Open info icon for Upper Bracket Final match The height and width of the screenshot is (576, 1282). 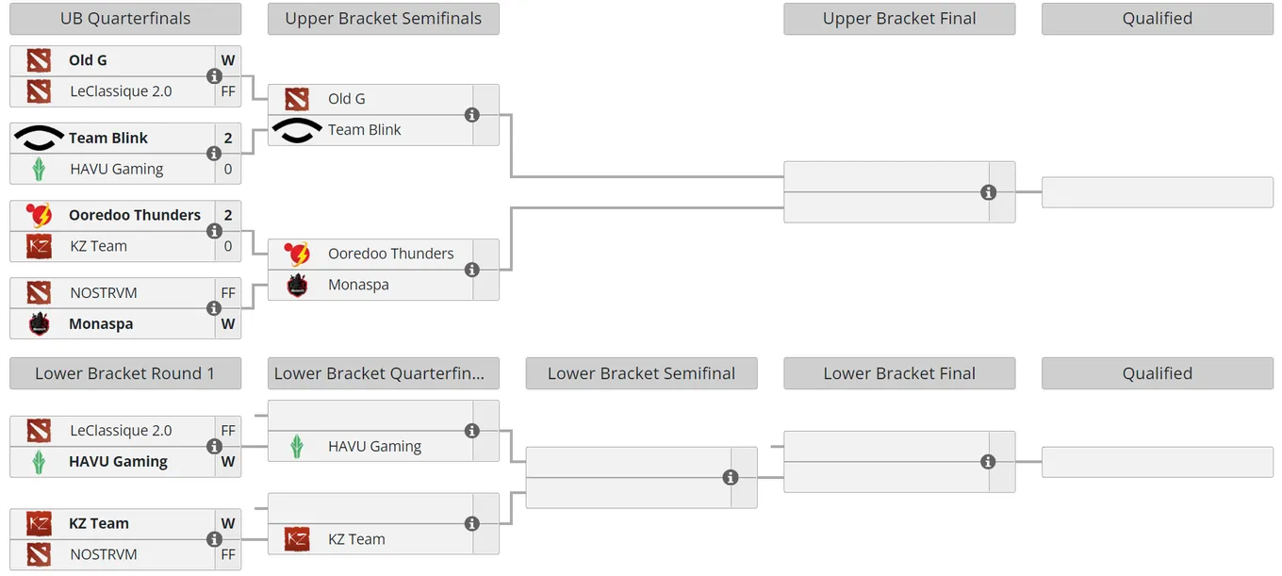pyautogui.click(x=988, y=192)
